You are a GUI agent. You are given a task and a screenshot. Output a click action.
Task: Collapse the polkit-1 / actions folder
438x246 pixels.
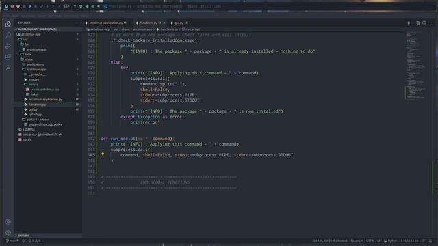[49, 120]
